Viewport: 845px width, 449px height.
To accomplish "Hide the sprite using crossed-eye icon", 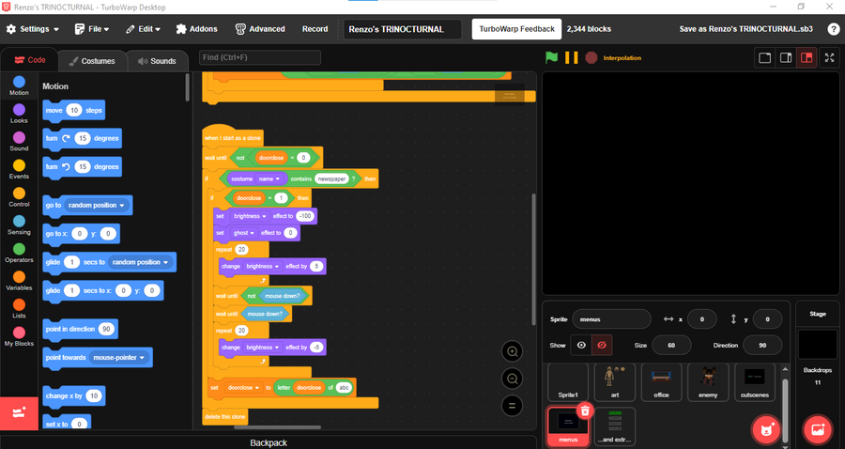I will (602, 345).
